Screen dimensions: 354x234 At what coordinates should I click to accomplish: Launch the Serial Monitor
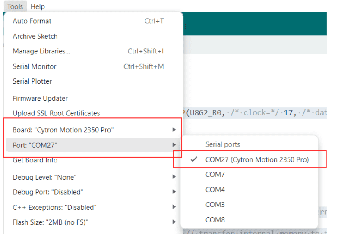(x=35, y=66)
